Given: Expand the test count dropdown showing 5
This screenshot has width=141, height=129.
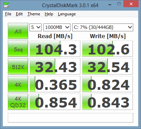Looking at the screenshot, I should tap(36, 27).
